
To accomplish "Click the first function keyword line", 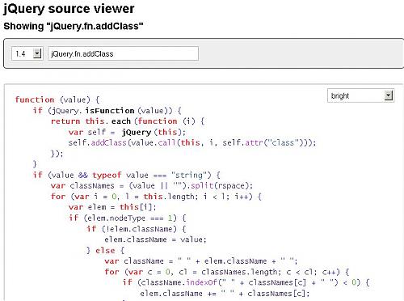I will pos(35,100).
